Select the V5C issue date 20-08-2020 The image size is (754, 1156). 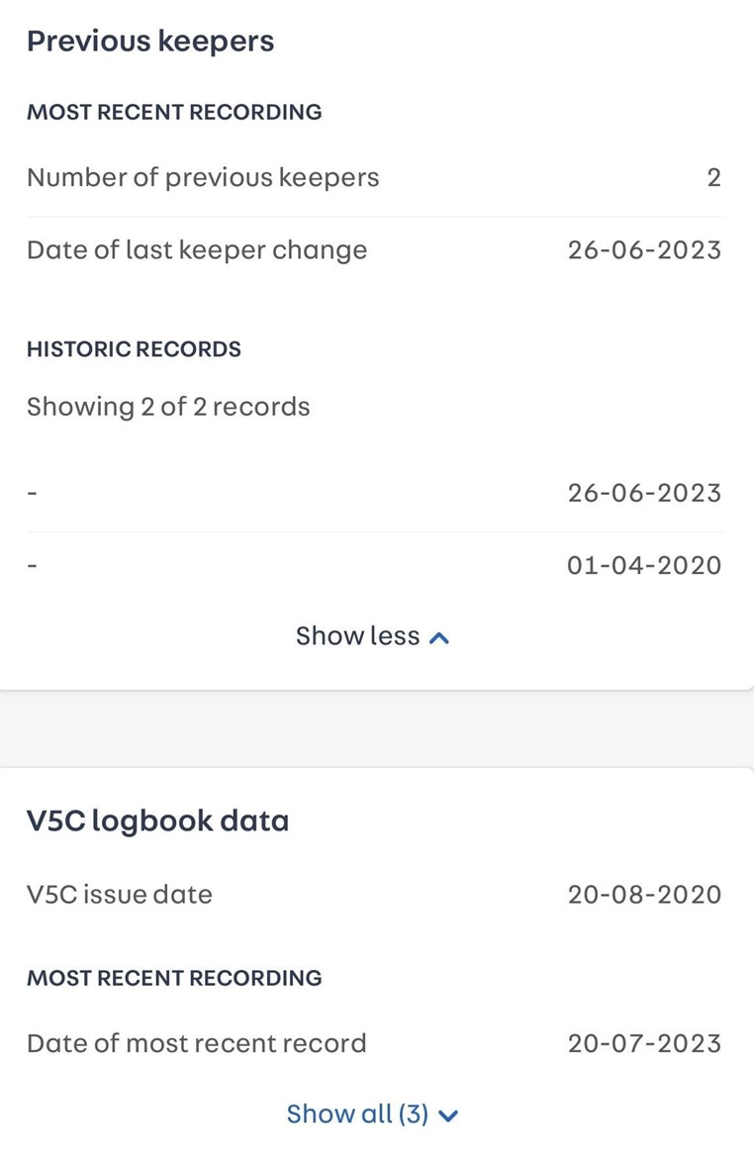(644, 895)
